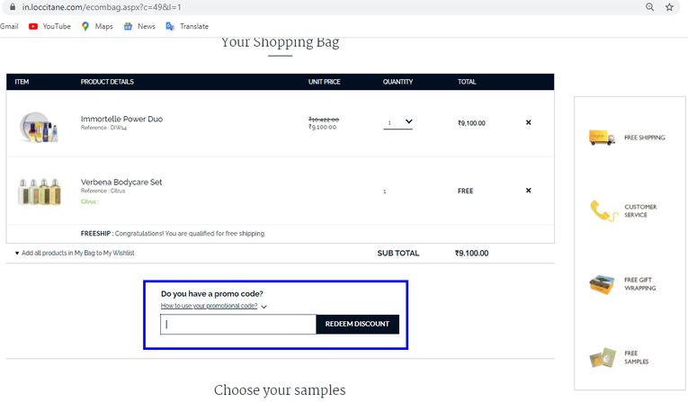Screen dimensions: 688x402
Task: Click the QUANTITY column header
Action: pyautogui.click(x=398, y=82)
